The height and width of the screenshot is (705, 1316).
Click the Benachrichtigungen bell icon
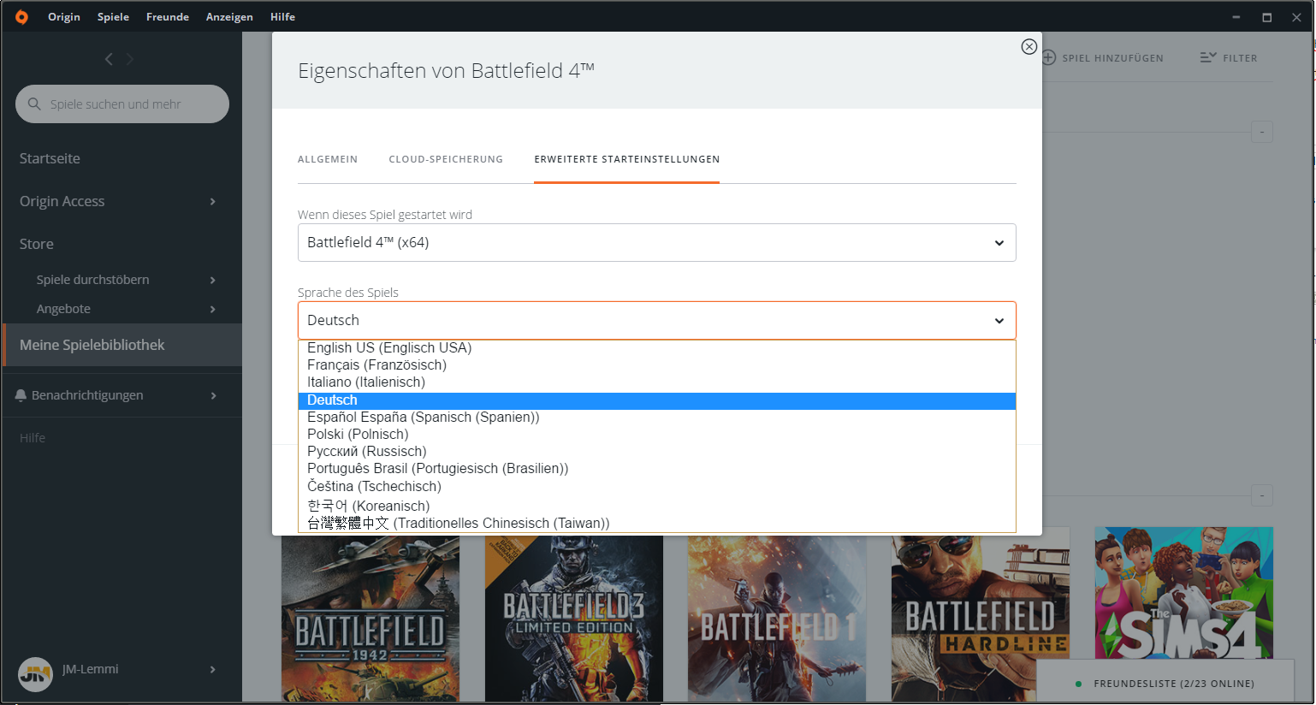tap(21, 395)
